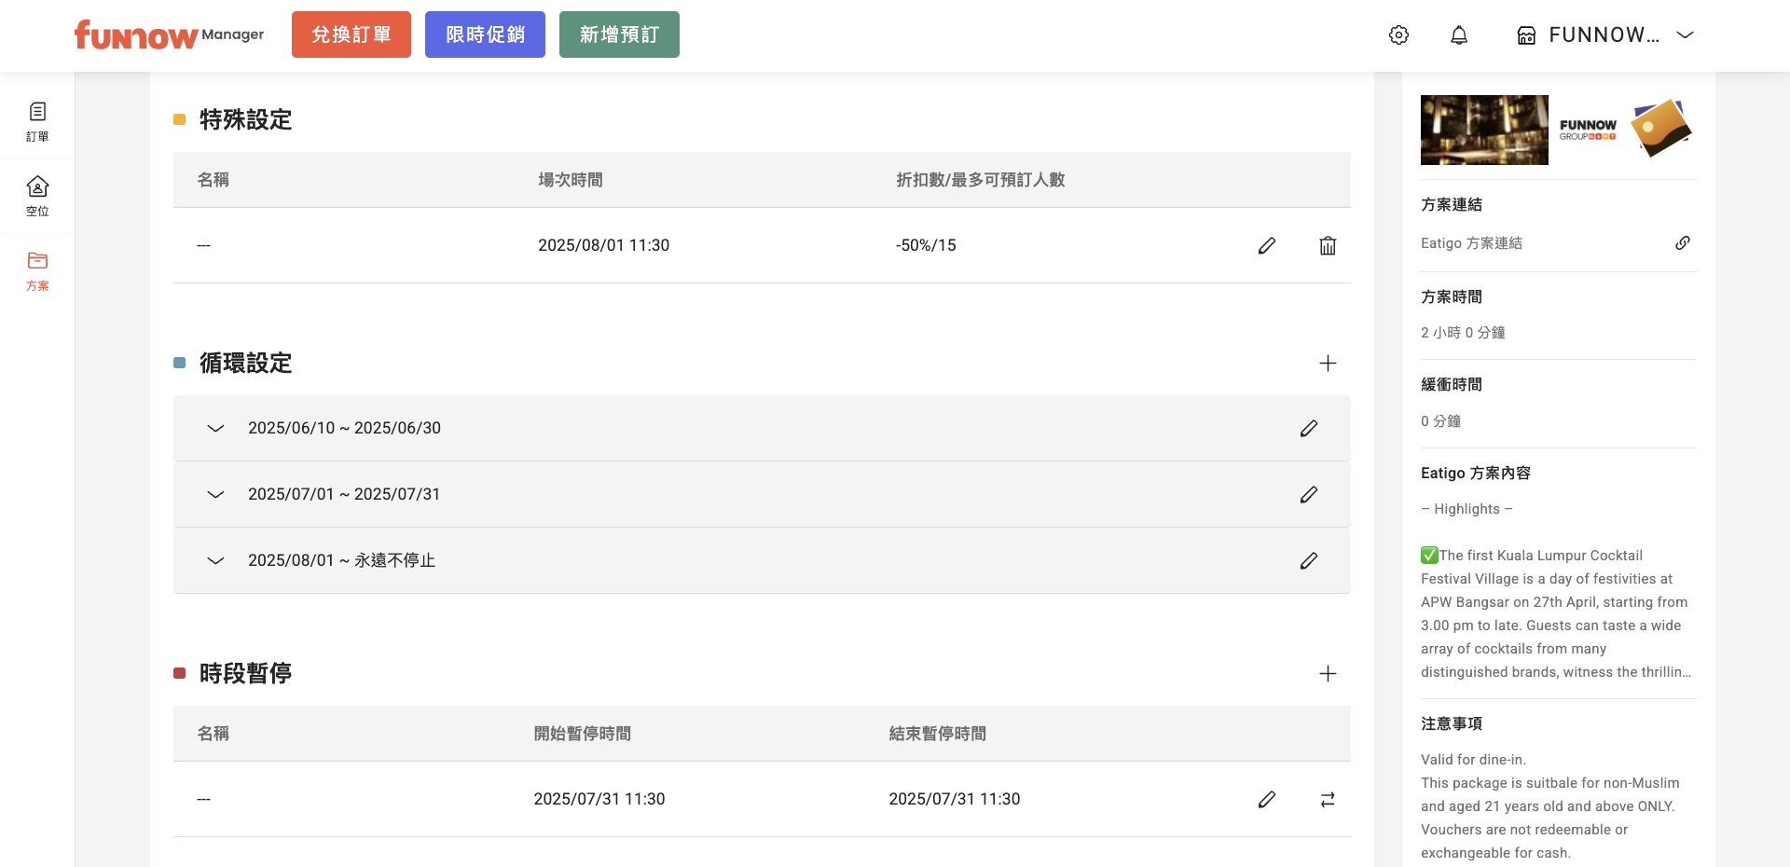Copy the Eatigo 方案連結 link icon
The image size is (1790, 867).
(1683, 243)
